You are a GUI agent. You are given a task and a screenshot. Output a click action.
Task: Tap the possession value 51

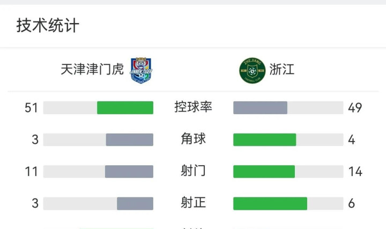tap(31, 108)
